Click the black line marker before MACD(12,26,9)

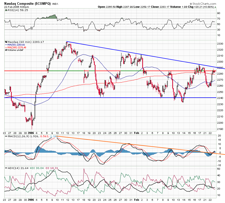click(6, 136)
